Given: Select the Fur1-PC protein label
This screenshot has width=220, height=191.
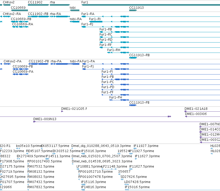Looking at the screenshot, I should 108,82.
